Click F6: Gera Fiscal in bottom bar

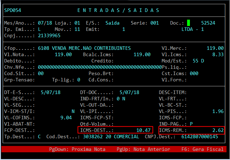point(208,149)
